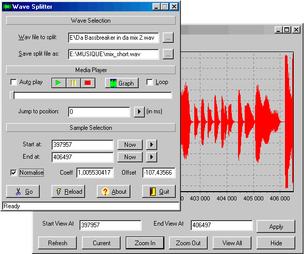
Task: Toggle the Loop checkbox
Action: pos(149,82)
